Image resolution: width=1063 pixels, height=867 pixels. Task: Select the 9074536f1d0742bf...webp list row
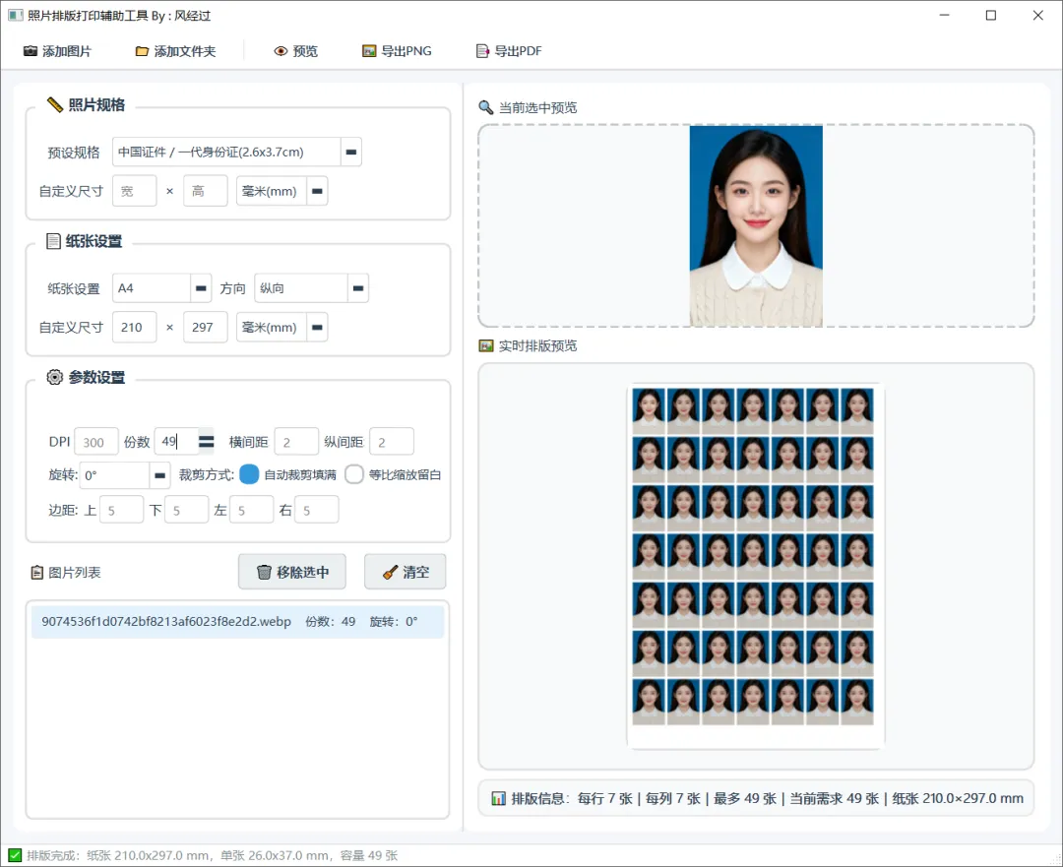pos(237,622)
